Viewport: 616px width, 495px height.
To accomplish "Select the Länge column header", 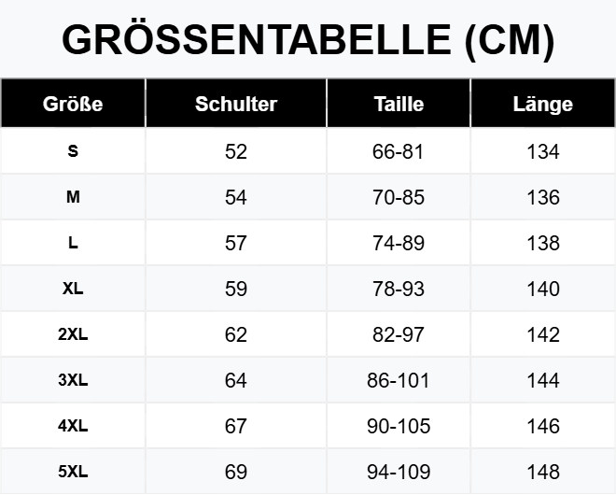I will tap(542, 104).
